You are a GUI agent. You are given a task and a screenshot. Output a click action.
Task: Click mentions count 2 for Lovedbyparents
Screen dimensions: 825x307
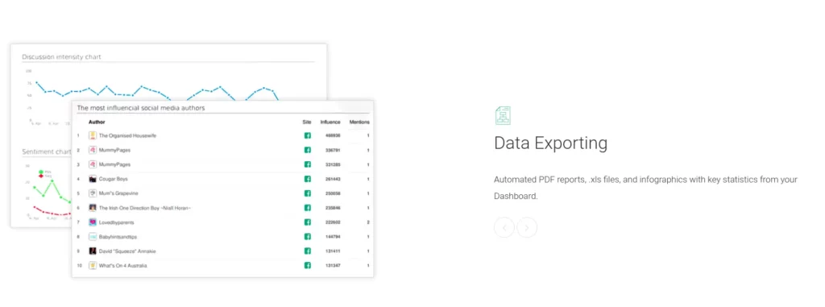click(x=367, y=222)
